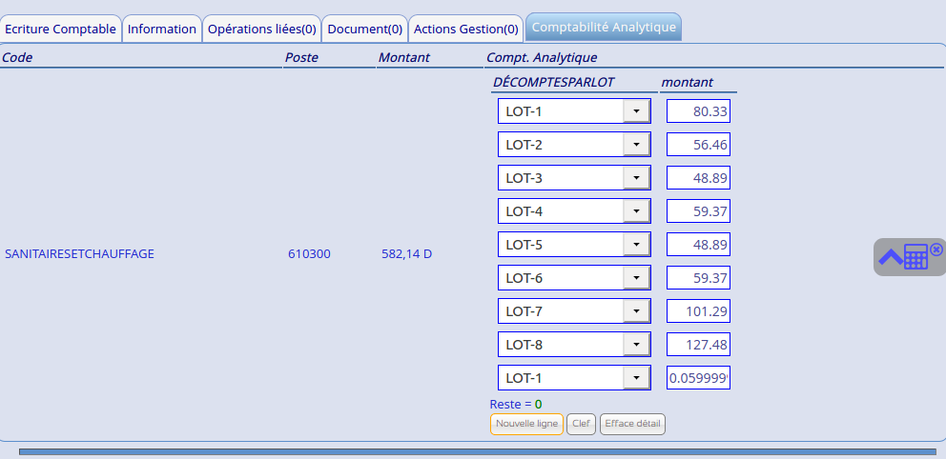The width and height of the screenshot is (946, 459).
Task: Click the calculator icon in floating widget
Action: pos(915,257)
